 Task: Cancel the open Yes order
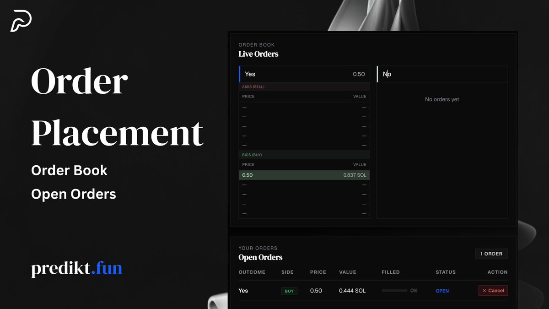pos(493,291)
